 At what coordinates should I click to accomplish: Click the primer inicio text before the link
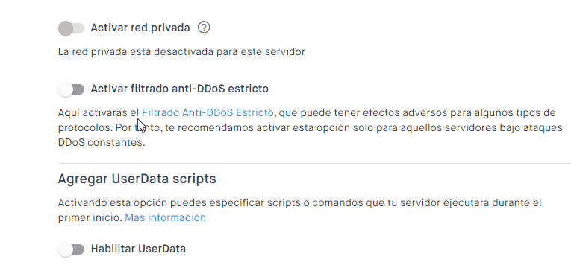coord(90,217)
